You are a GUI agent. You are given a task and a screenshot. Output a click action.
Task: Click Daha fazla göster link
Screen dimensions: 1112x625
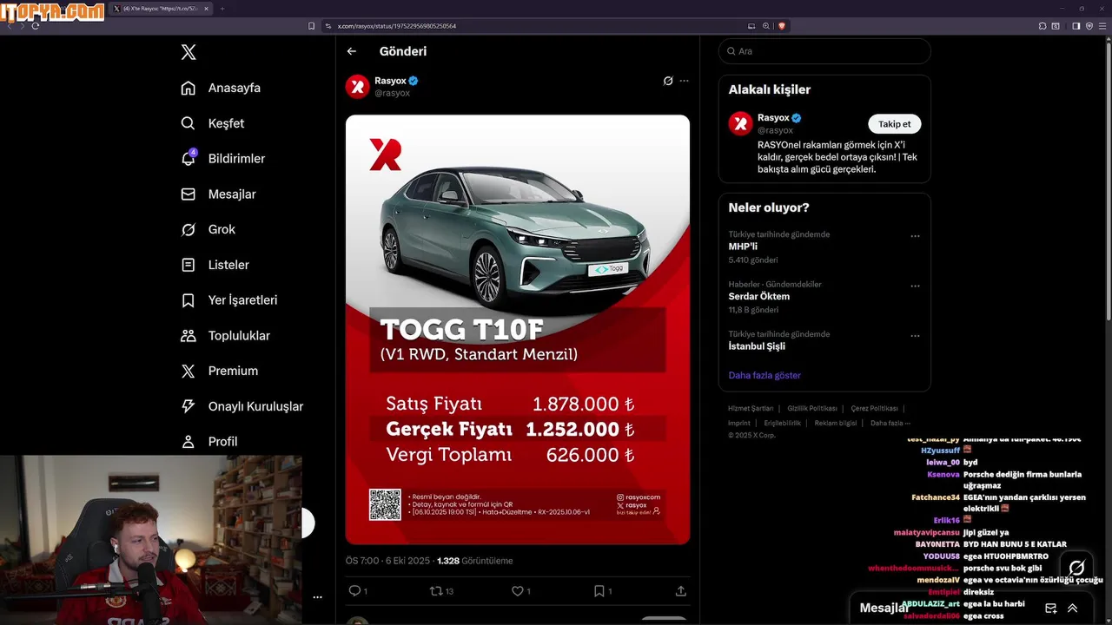click(x=764, y=375)
